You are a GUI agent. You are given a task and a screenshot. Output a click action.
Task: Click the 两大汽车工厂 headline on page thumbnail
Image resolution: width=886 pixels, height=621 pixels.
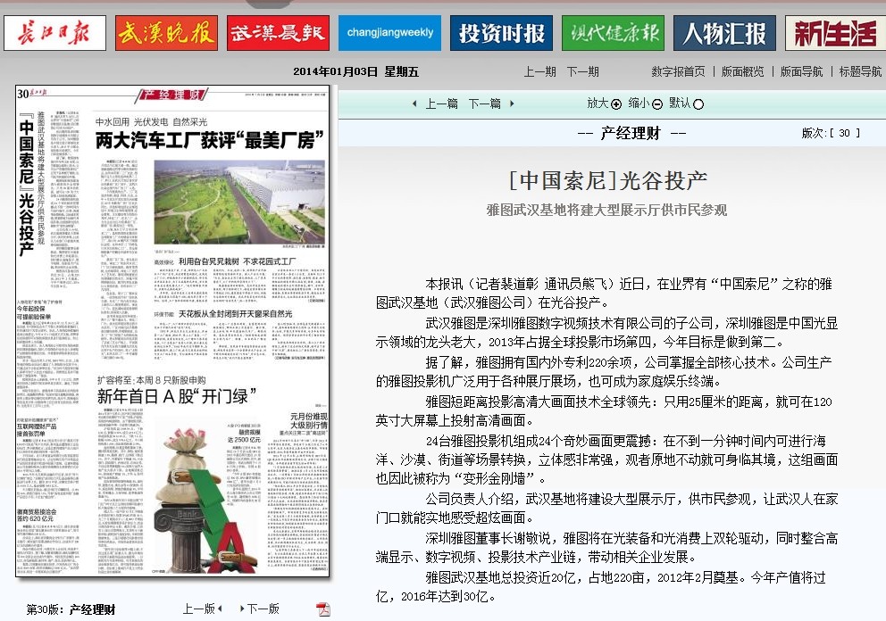(209, 139)
